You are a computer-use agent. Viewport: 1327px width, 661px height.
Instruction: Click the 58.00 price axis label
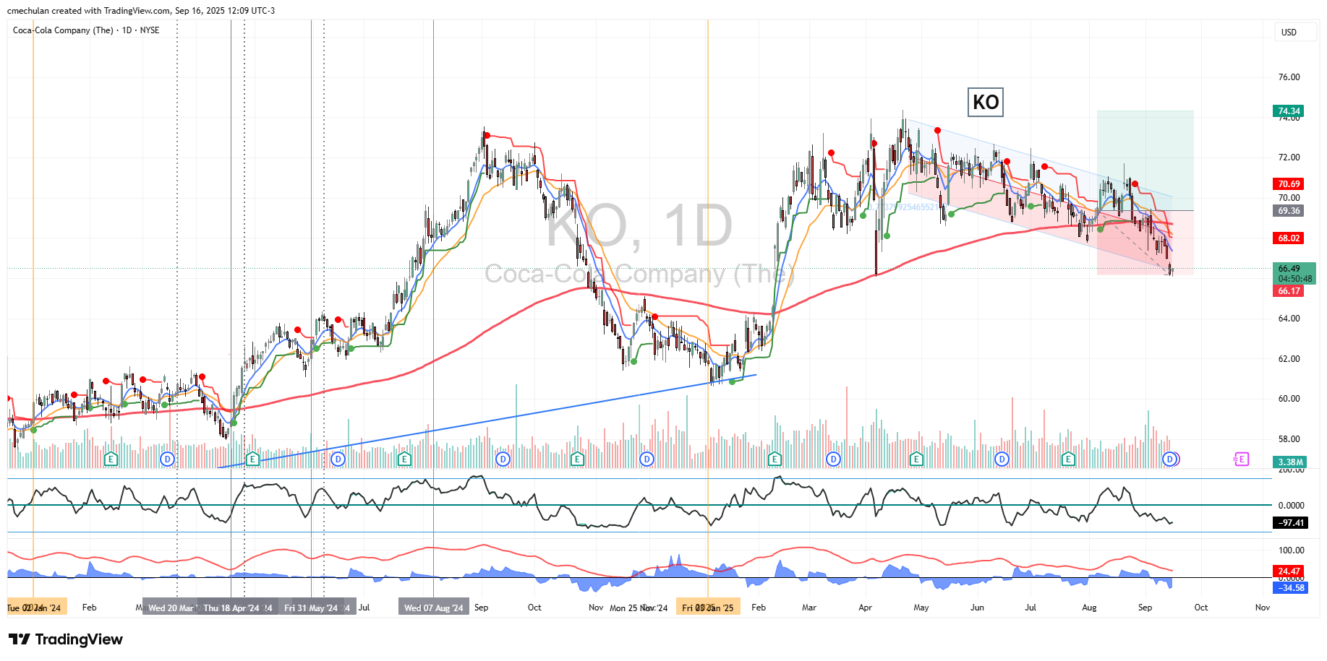coord(1289,439)
